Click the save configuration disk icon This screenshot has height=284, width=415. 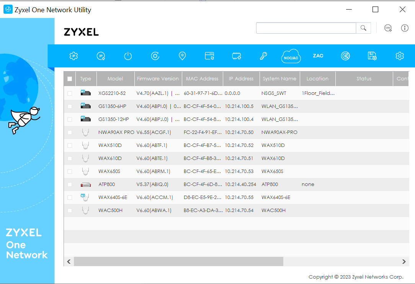click(x=372, y=56)
